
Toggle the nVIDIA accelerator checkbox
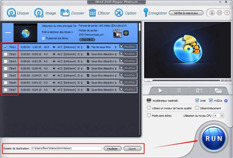(x=211, y=100)
